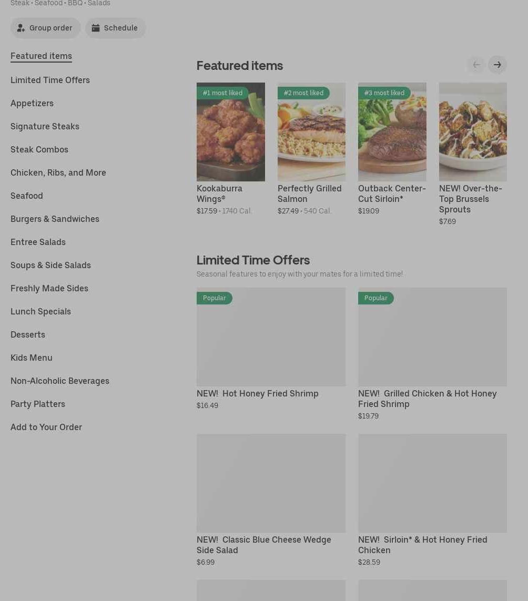Select the Outback Center-Cut Sirloin image
This screenshot has width=528, height=601.
tap(392, 132)
